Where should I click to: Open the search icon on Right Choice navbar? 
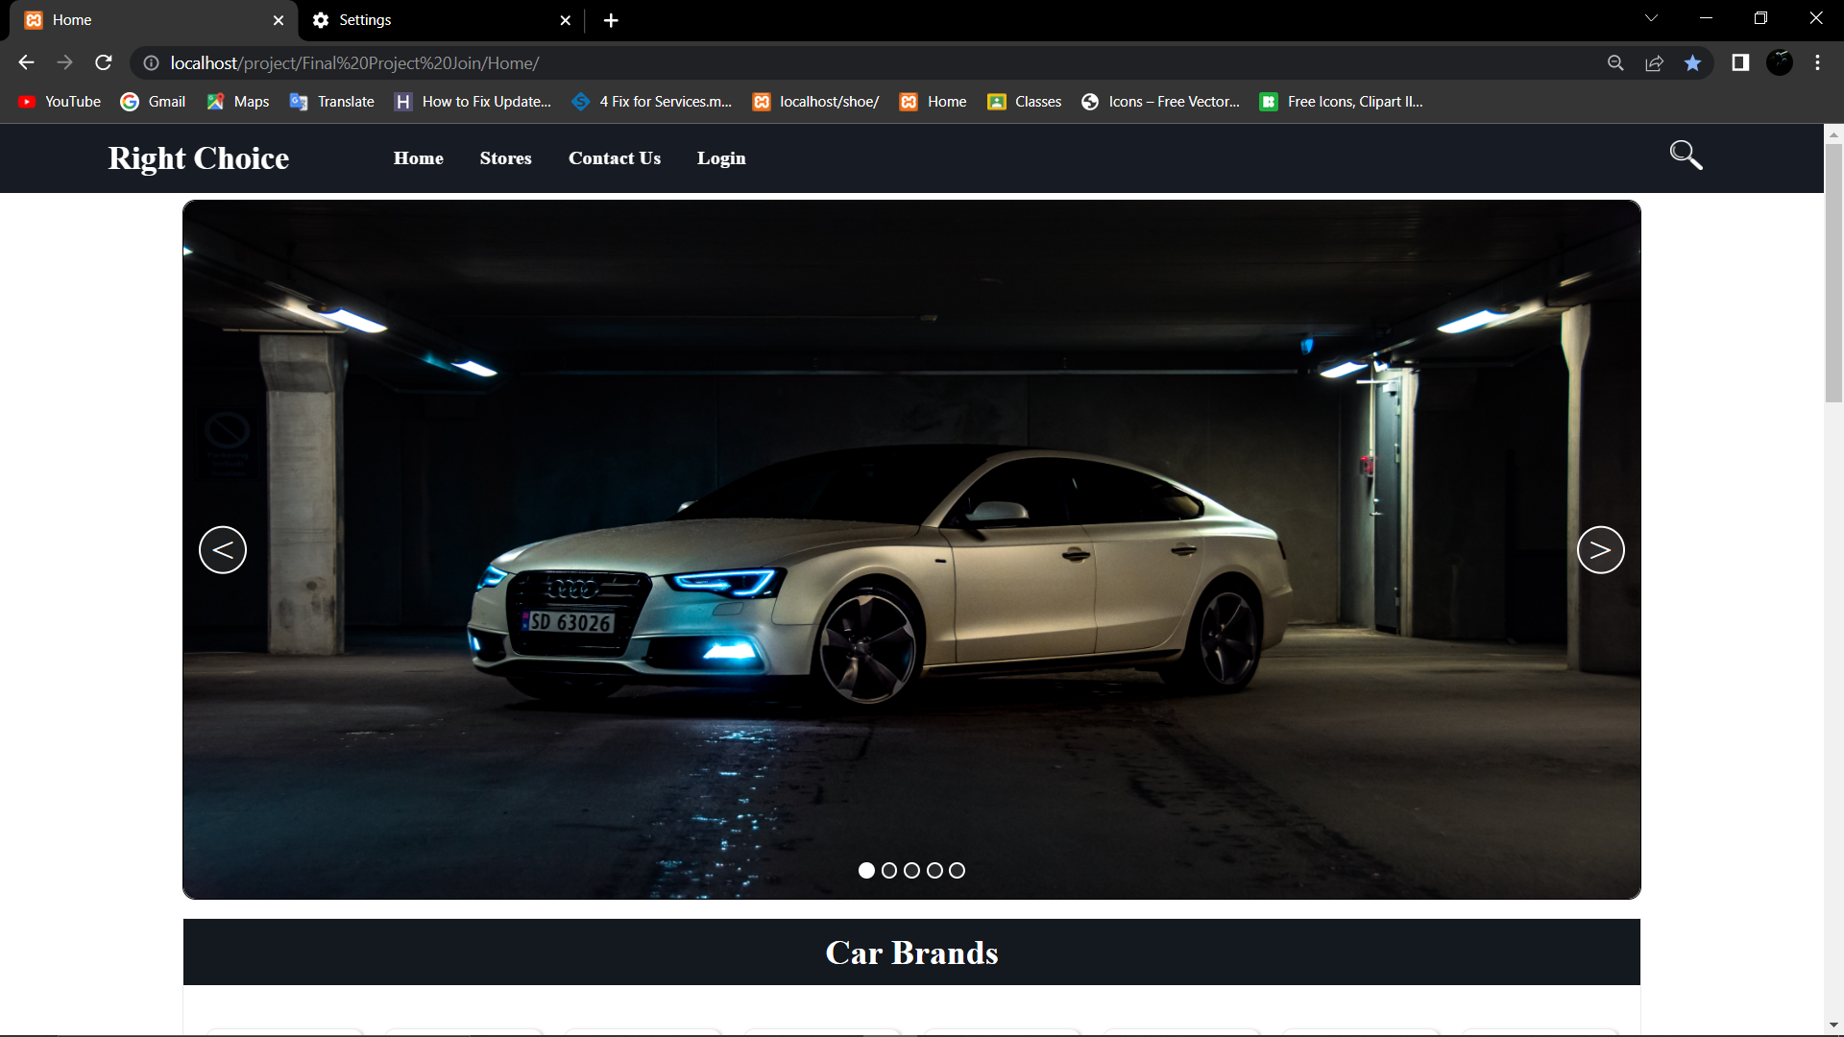(x=1686, y=155)
